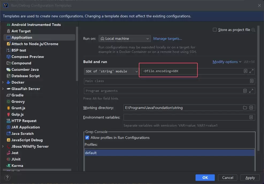Viewport: 264px width, 184px height.
Task: Click the Cancel button
Action: 228,178
